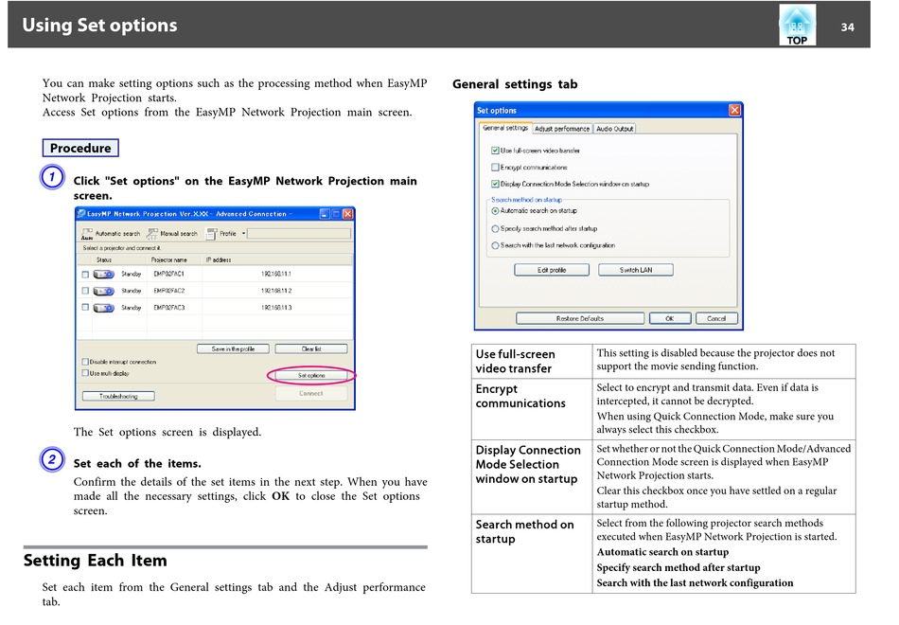Click "The Set options screen is displayed." text

click(167, 432)
